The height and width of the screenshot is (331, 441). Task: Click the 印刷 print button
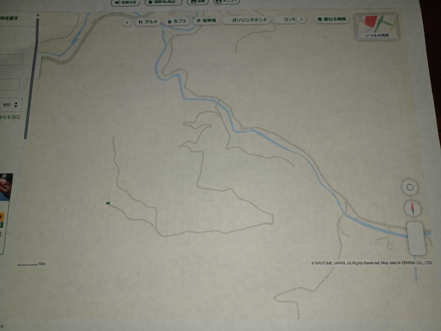(x=198, y=2)
